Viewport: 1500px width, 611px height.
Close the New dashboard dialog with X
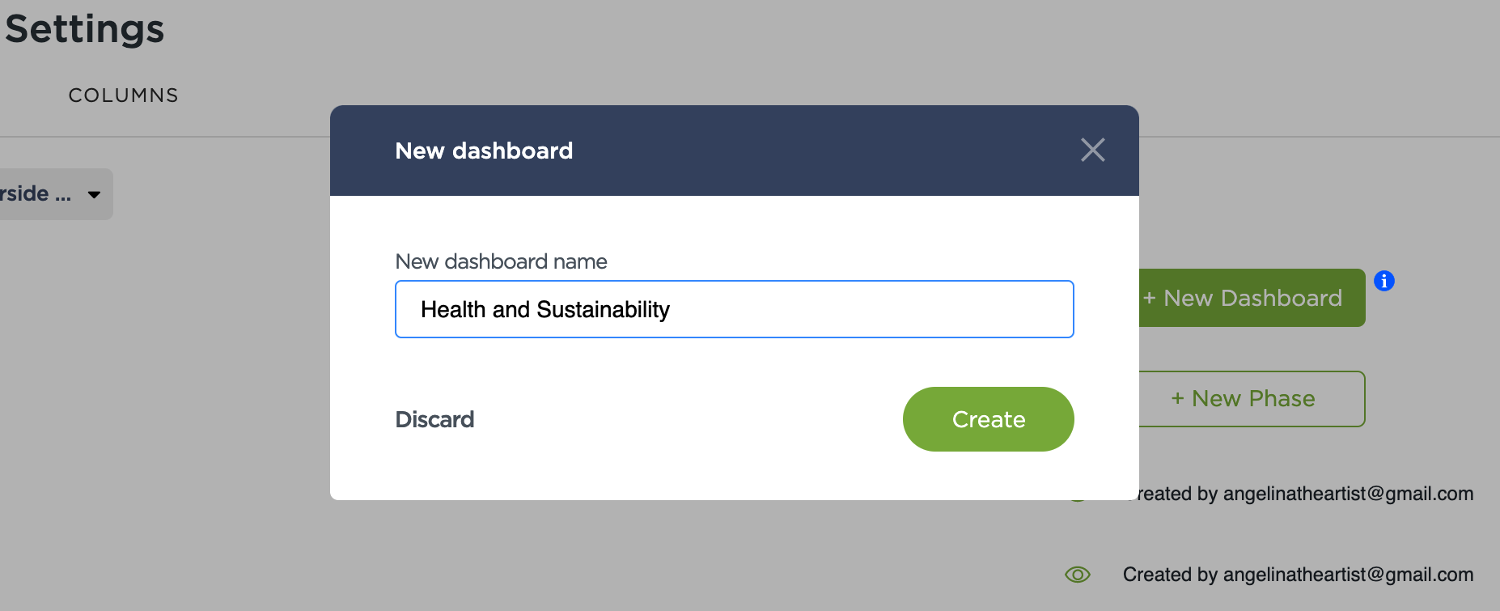tap(1092, 150)
